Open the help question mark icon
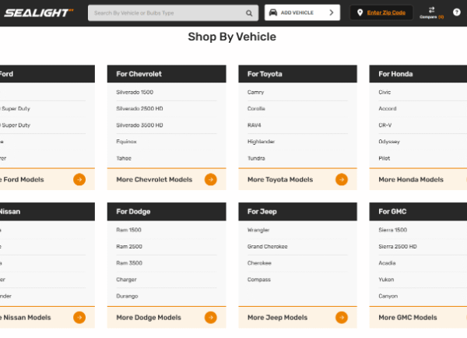This screenshot has height=338, width=467. 457,12
